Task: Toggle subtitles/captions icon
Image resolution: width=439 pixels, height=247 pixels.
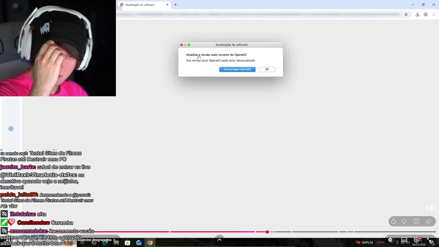Action: [404, 240]
